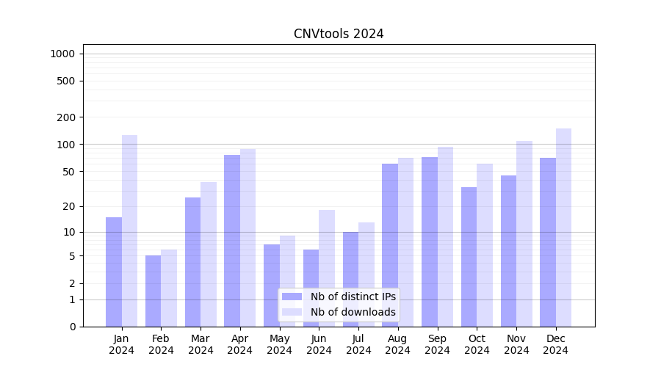Click the distinct IPs legend color swatch
Image resolution: width=661 pixels, height=367 pixels.
pyautogui.click(x=292, y=297)
